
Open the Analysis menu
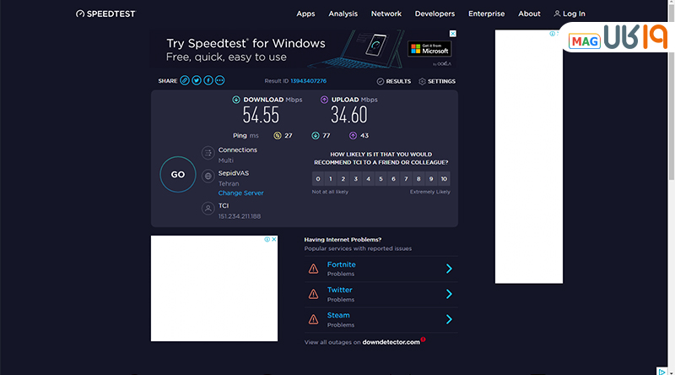click(343, 14)
